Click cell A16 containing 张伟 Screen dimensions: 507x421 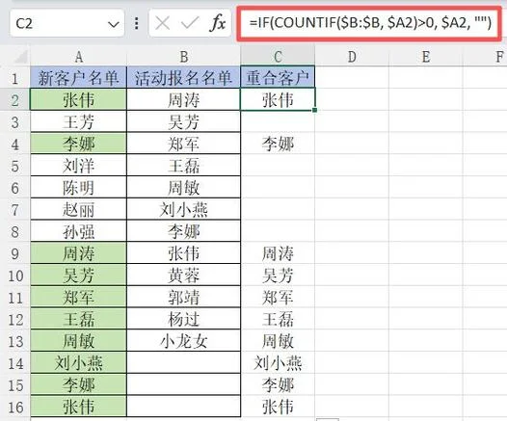(79, 407)
